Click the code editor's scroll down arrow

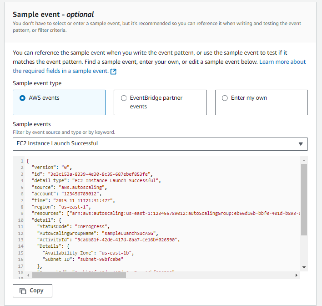304,267
